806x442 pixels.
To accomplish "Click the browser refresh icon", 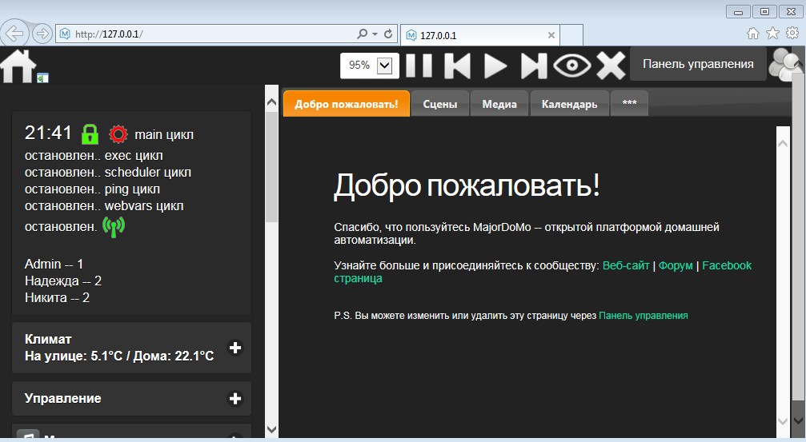I will click(389, 34).
